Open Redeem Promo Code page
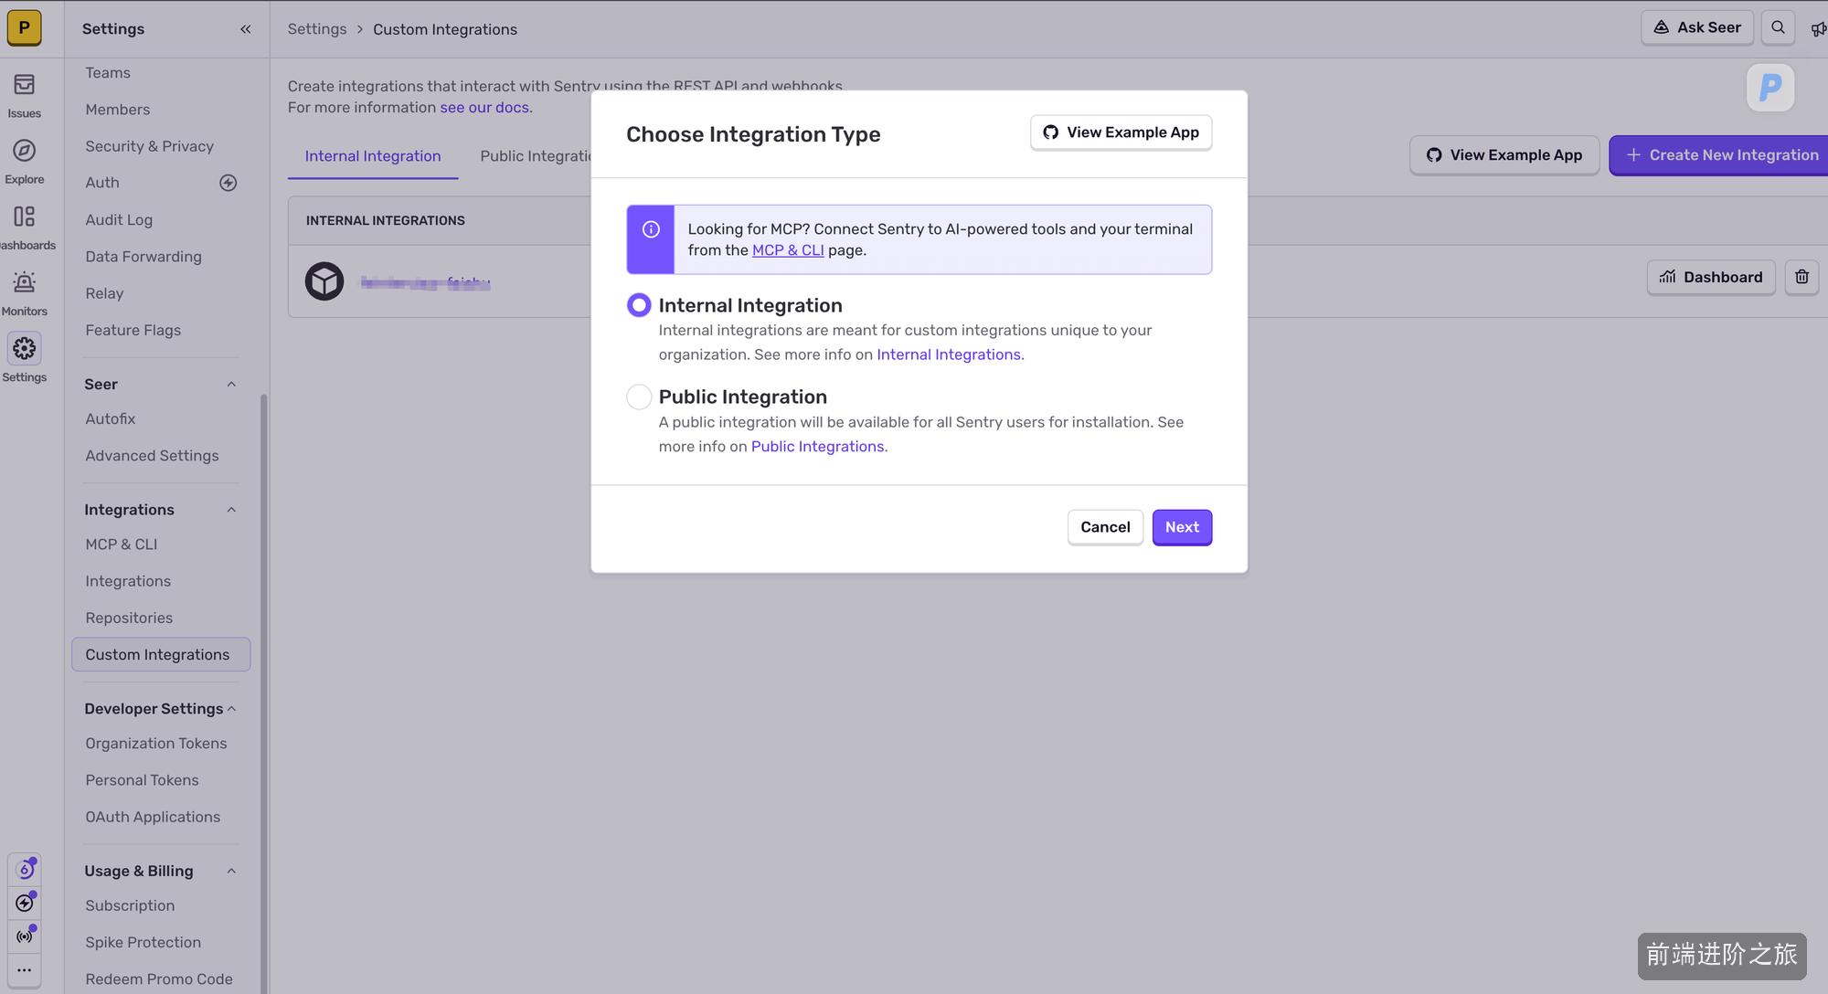1828x994 pixels. click(x=159, y=978)
